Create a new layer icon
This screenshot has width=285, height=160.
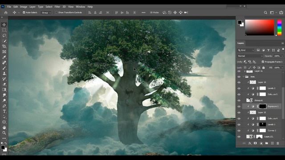pyautogui.click(x=272, y=143)
